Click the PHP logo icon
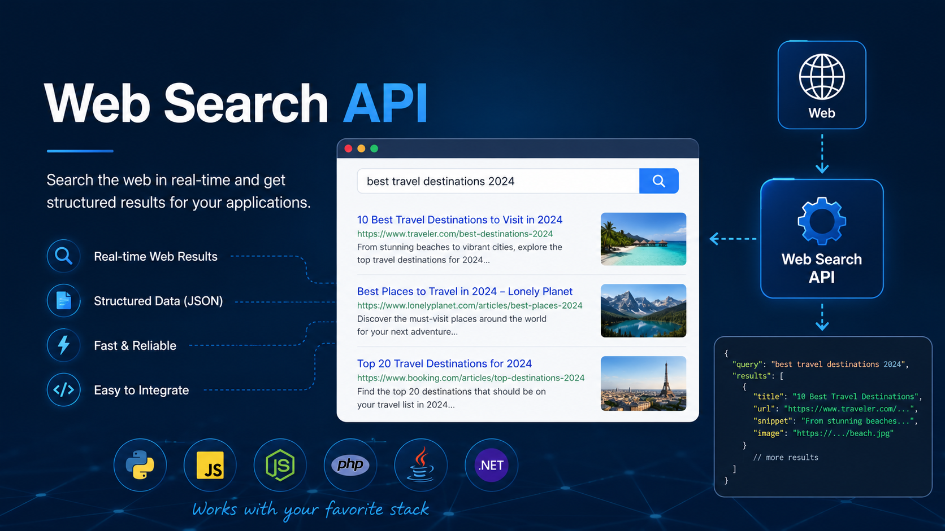Viewport: 945px width, 531px height. point(350,465)
